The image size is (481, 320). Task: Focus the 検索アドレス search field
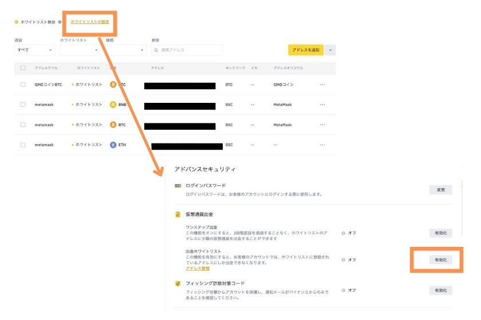(x=187, y=50)
